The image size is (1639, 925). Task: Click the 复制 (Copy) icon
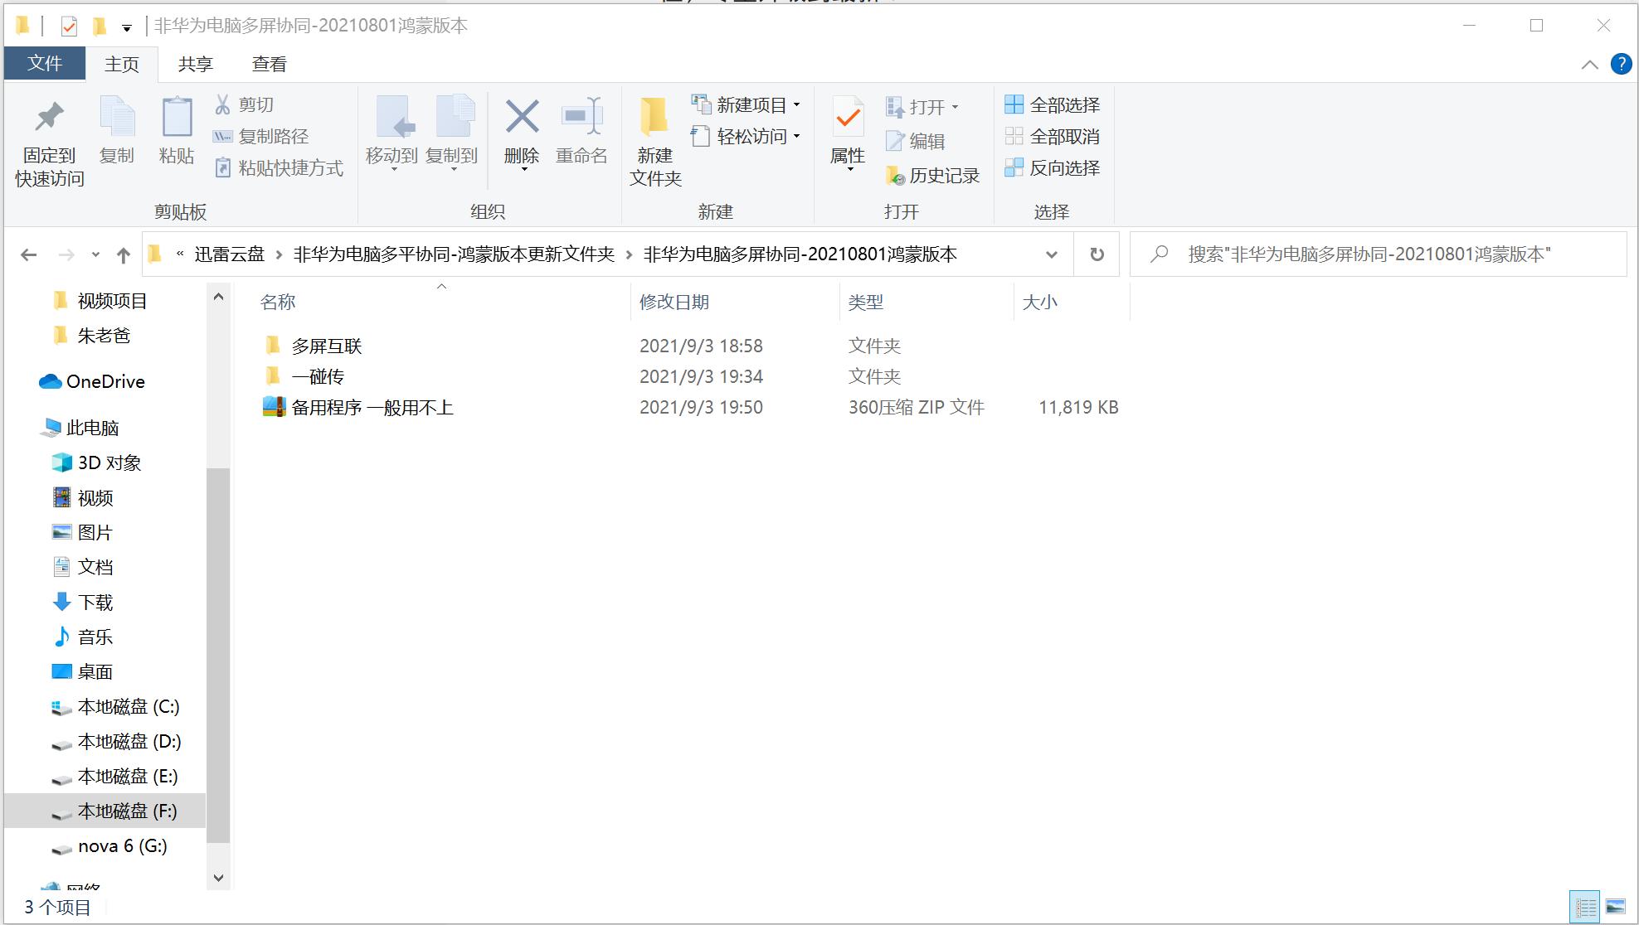click(117, 133)
